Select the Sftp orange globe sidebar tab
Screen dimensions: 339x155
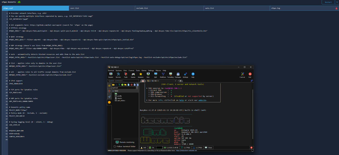click(109, 102)
